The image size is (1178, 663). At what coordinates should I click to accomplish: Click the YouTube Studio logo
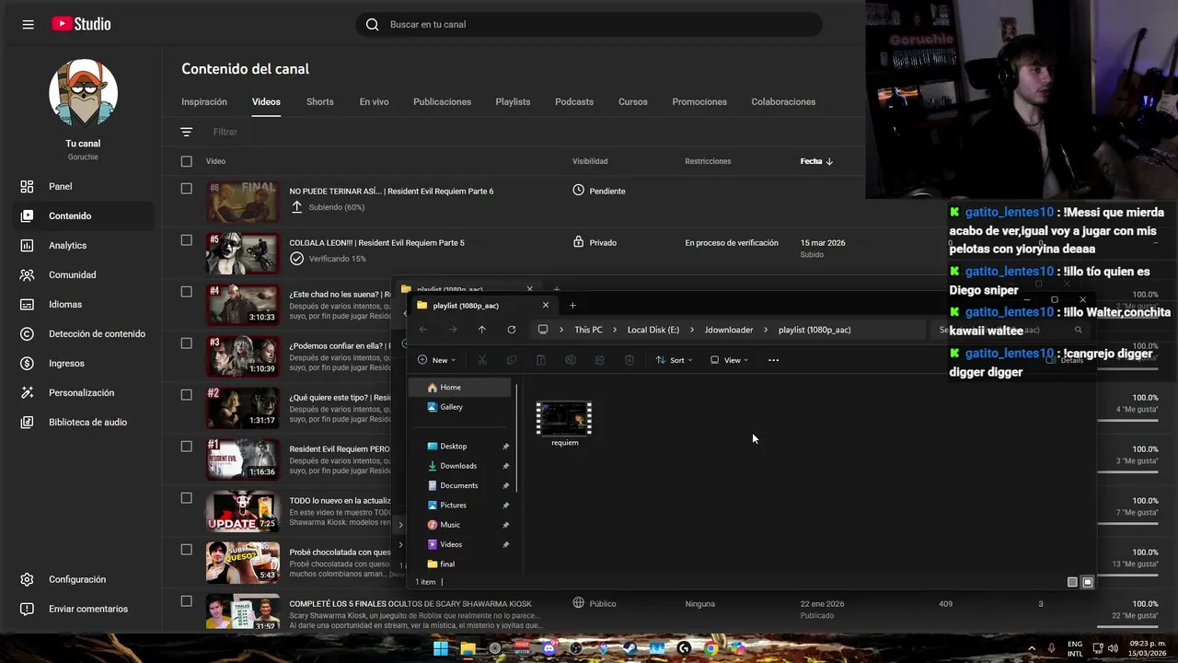[81, 25]
